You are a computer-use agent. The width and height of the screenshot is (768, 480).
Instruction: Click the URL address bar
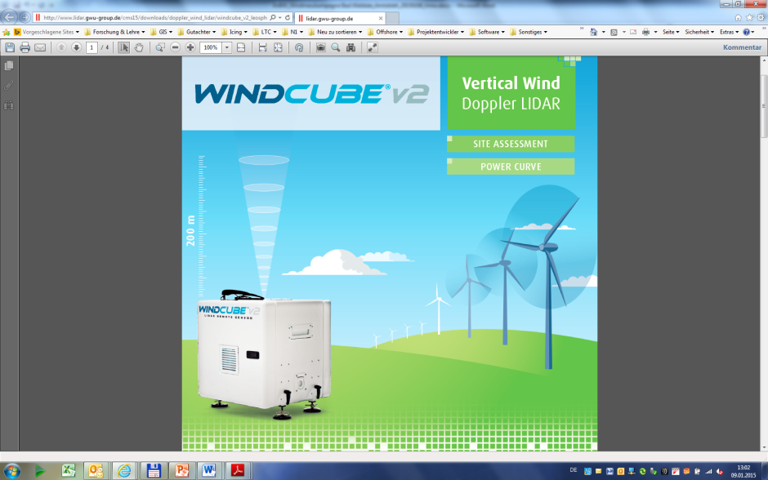pyautogui.click(x=154, y=18)
